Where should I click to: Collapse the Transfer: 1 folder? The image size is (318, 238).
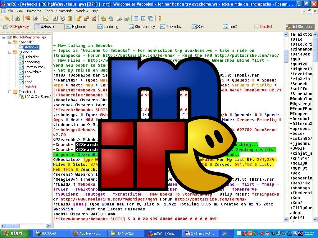point(10,92)
